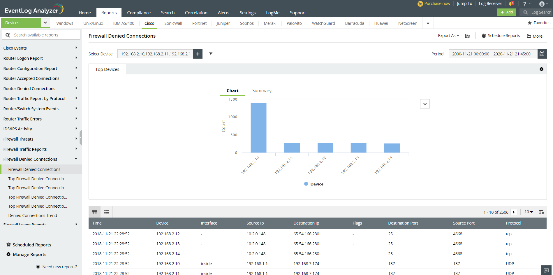
Task: Toggle the Device legend marker
Action: click(306, 184)
